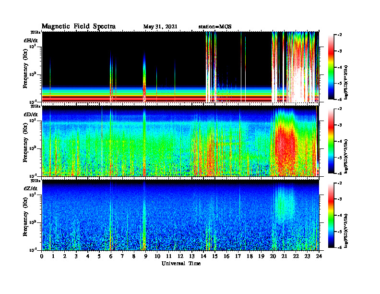This screenshot has height=294, width=380.
Task: Click hour 8 on the time axis
Action: 134,256
